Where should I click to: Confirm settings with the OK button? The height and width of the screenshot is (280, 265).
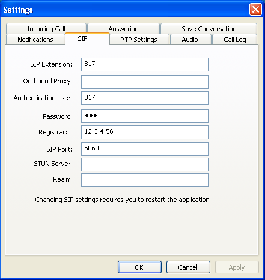139,267
